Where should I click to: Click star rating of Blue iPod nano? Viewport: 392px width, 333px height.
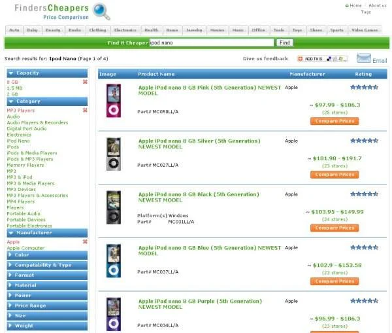point(364,247)
